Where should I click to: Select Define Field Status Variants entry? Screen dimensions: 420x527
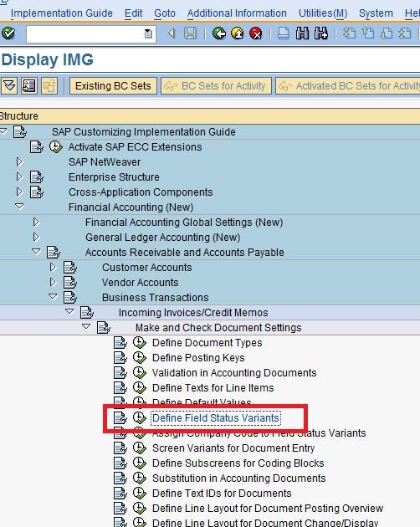point(216,418)
